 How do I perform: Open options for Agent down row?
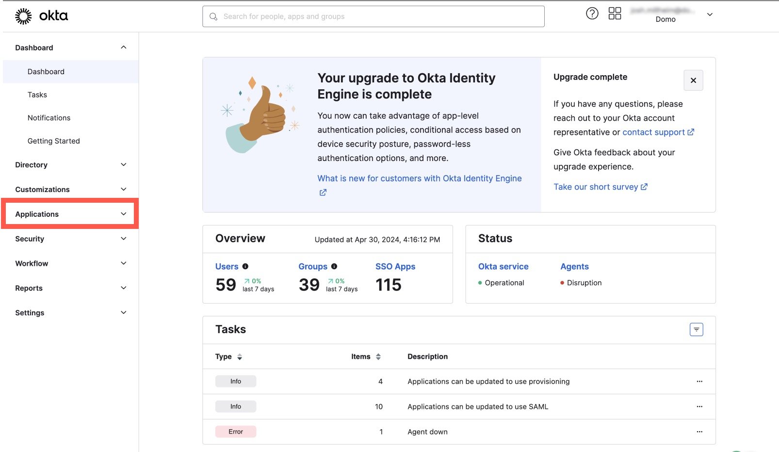(699, 432)
